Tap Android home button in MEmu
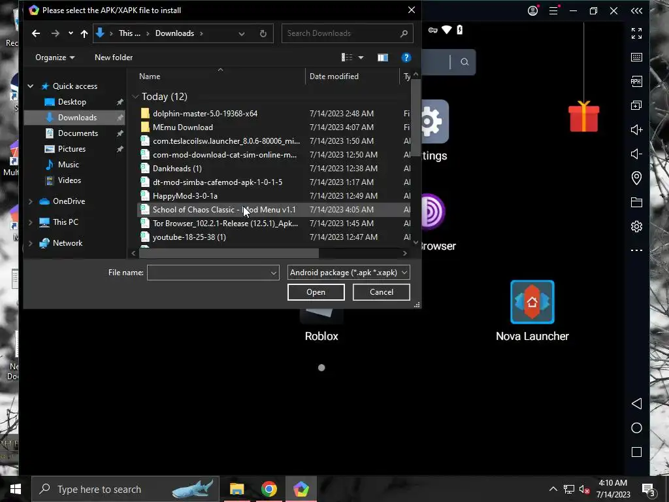This screenshot has height=502, width=669. point(636,428)
